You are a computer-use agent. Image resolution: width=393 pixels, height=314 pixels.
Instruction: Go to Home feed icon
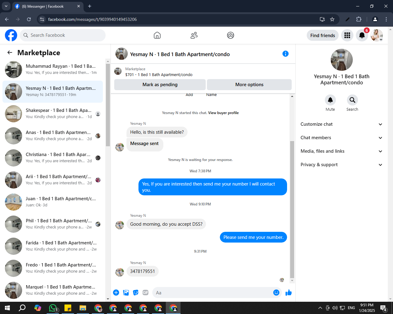click(x=157, y=35)
